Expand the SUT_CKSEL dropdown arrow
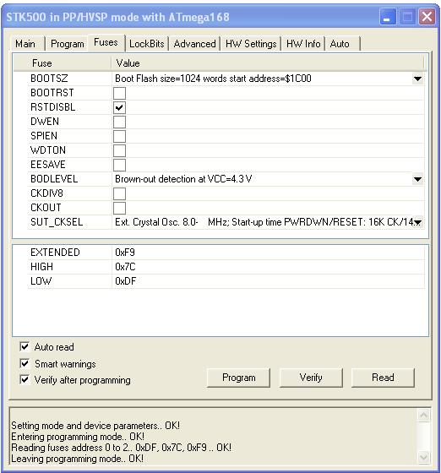 (x=417, y=222)
